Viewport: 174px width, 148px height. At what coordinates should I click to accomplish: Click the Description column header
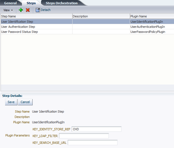101,16
